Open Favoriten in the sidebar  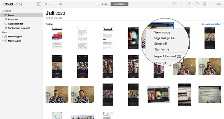pyautogui.click(x=13, y=19)
